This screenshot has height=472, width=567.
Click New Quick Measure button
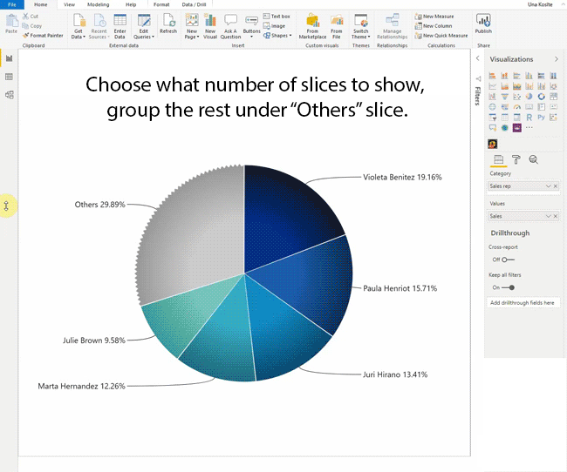pos(441,36)
